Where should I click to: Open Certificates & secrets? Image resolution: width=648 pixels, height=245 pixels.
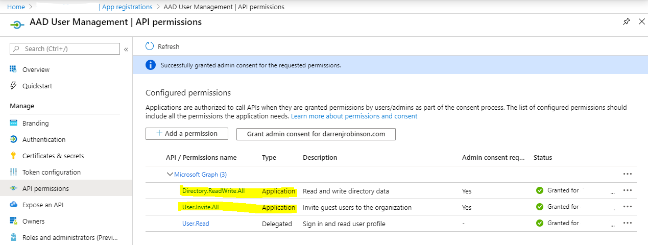53,156
